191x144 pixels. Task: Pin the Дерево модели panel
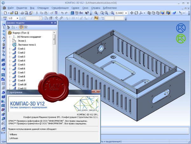tap(52, 23)
